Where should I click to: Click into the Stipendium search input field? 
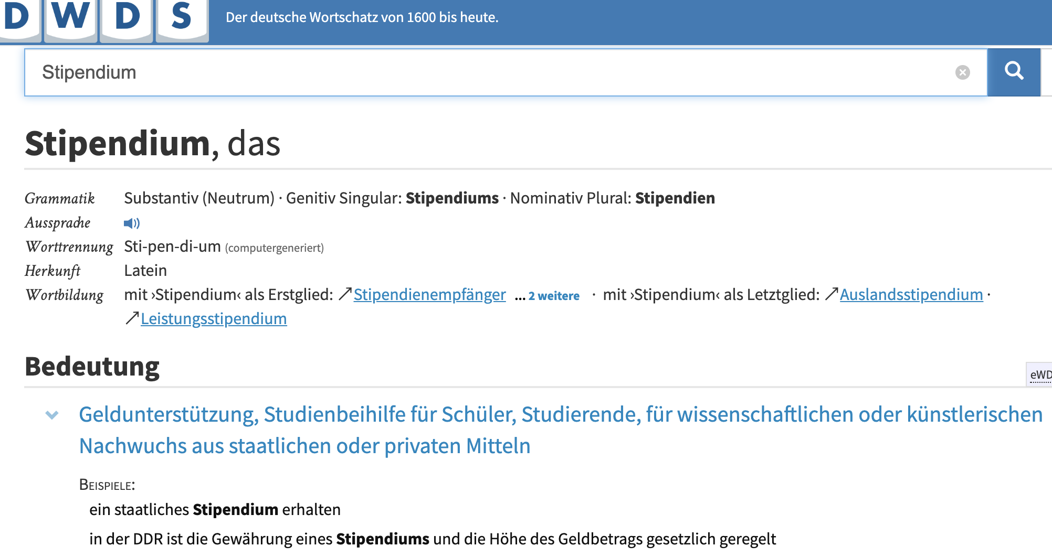point(472,72)
